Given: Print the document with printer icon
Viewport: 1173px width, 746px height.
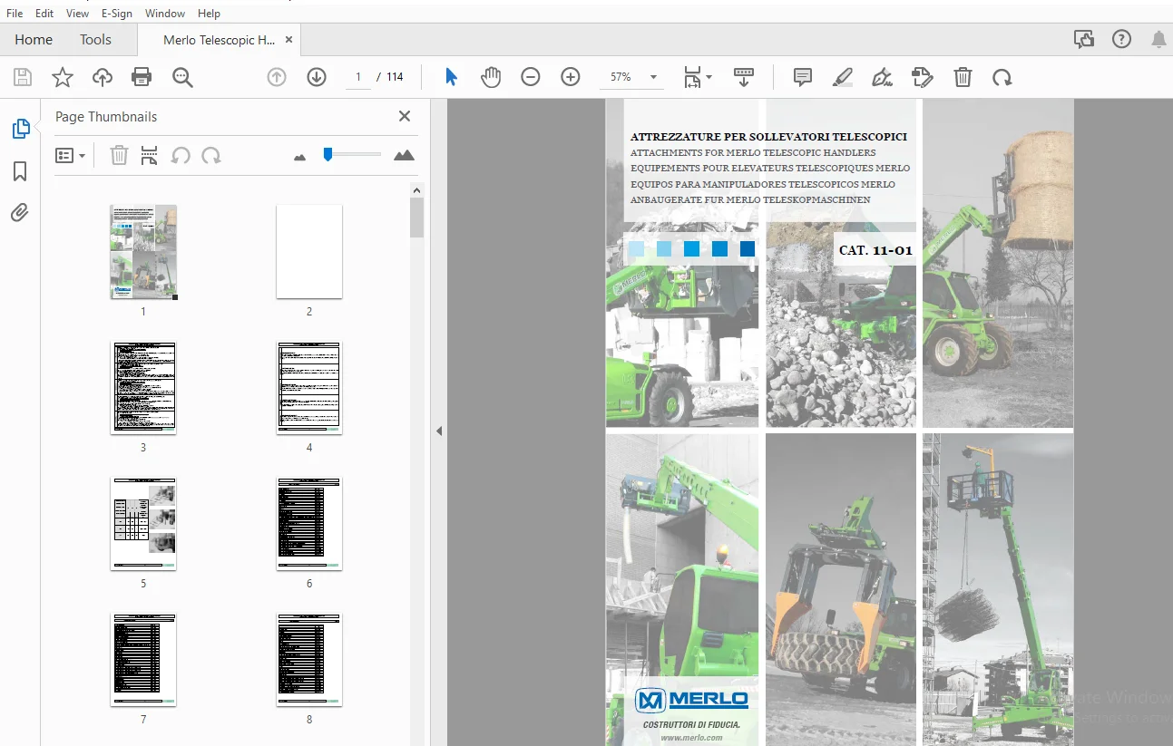Looking at the screenshot, I should pos(142,77).
